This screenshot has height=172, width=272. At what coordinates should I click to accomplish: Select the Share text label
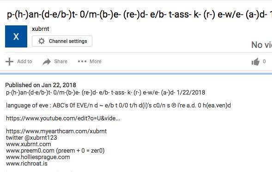(x=60, y=61)
